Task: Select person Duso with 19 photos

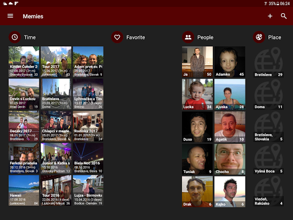Action: point(197,127)
